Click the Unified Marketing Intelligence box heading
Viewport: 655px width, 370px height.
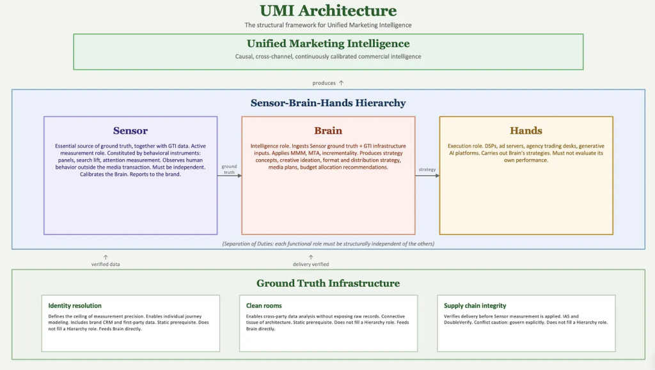[x=328, y=43]
